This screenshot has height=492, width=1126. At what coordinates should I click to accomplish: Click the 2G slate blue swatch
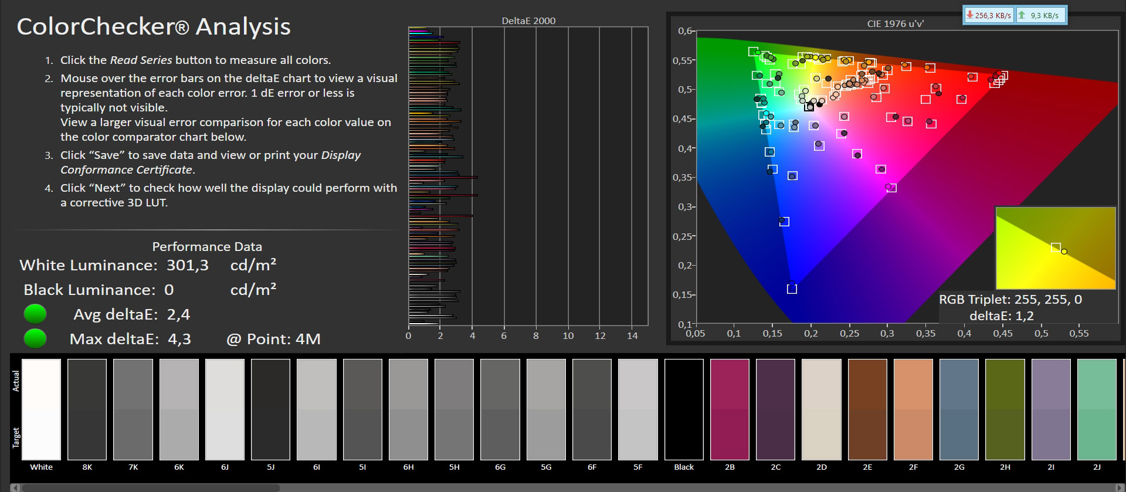[x=959, y=409]
